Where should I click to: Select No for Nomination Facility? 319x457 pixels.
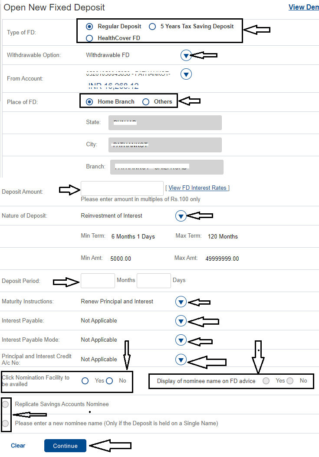pos(109,381)
